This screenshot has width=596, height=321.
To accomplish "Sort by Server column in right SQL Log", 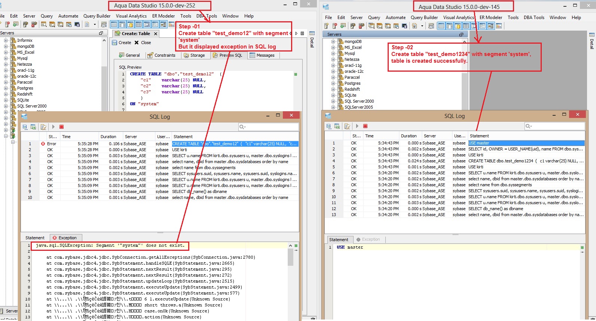I will 436,136.
